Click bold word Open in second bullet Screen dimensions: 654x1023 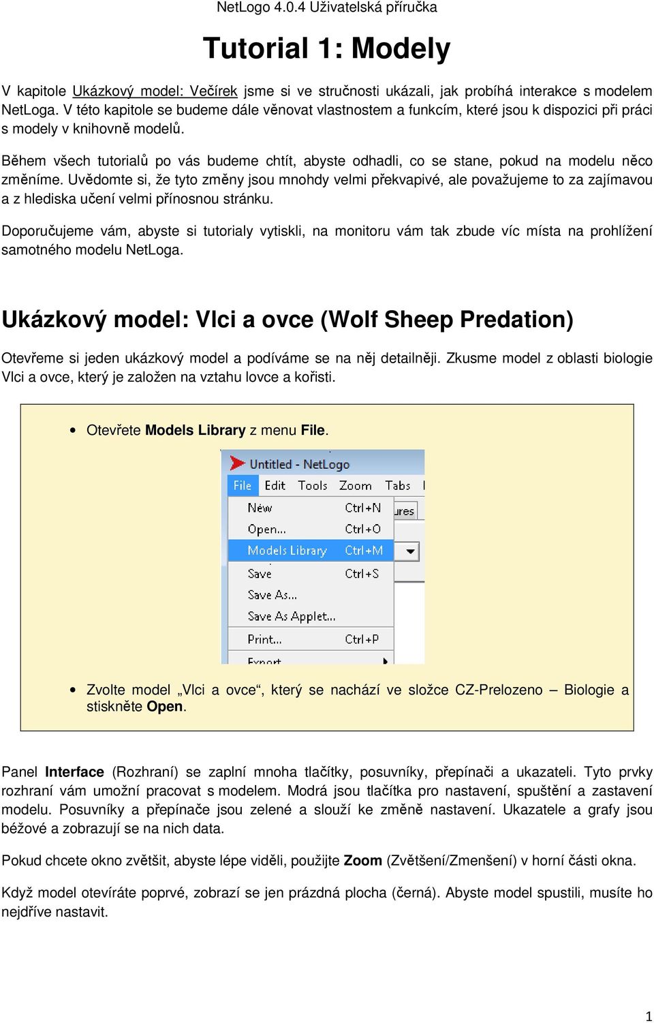coord(165,707)
